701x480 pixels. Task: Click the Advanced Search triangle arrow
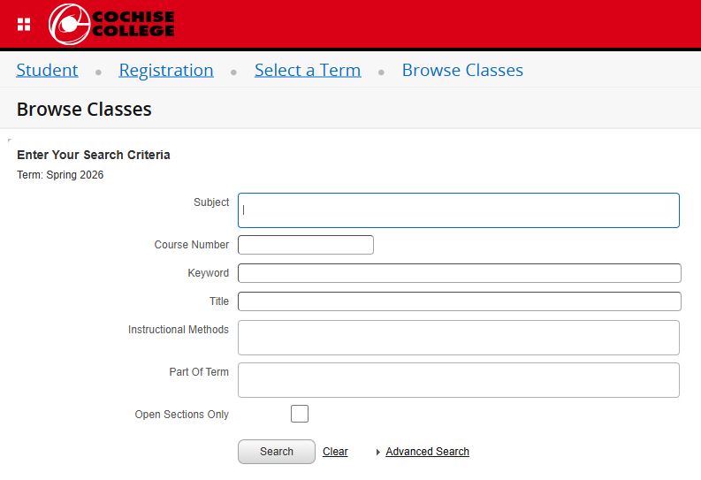[x=378, y=452]
